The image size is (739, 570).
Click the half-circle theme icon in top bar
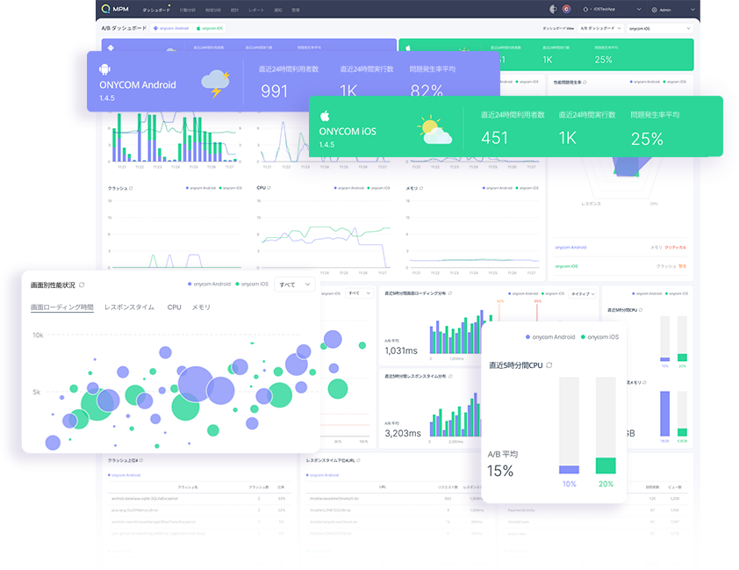point(553,9)
